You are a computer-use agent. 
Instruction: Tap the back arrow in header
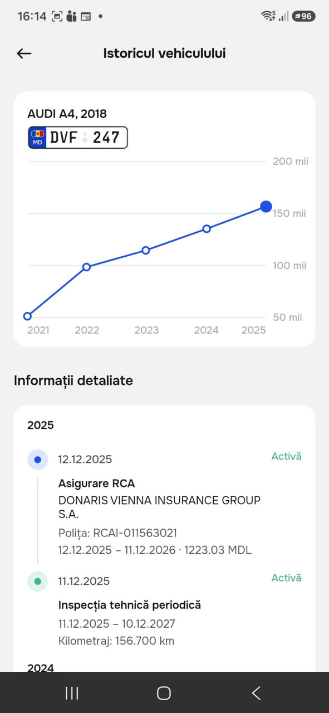pos(24,53)
